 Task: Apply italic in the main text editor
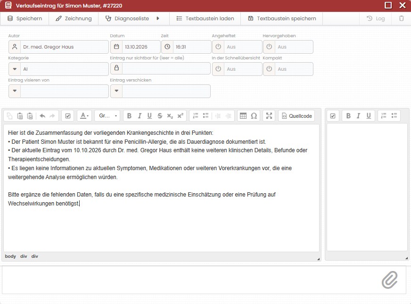point(140,116)
